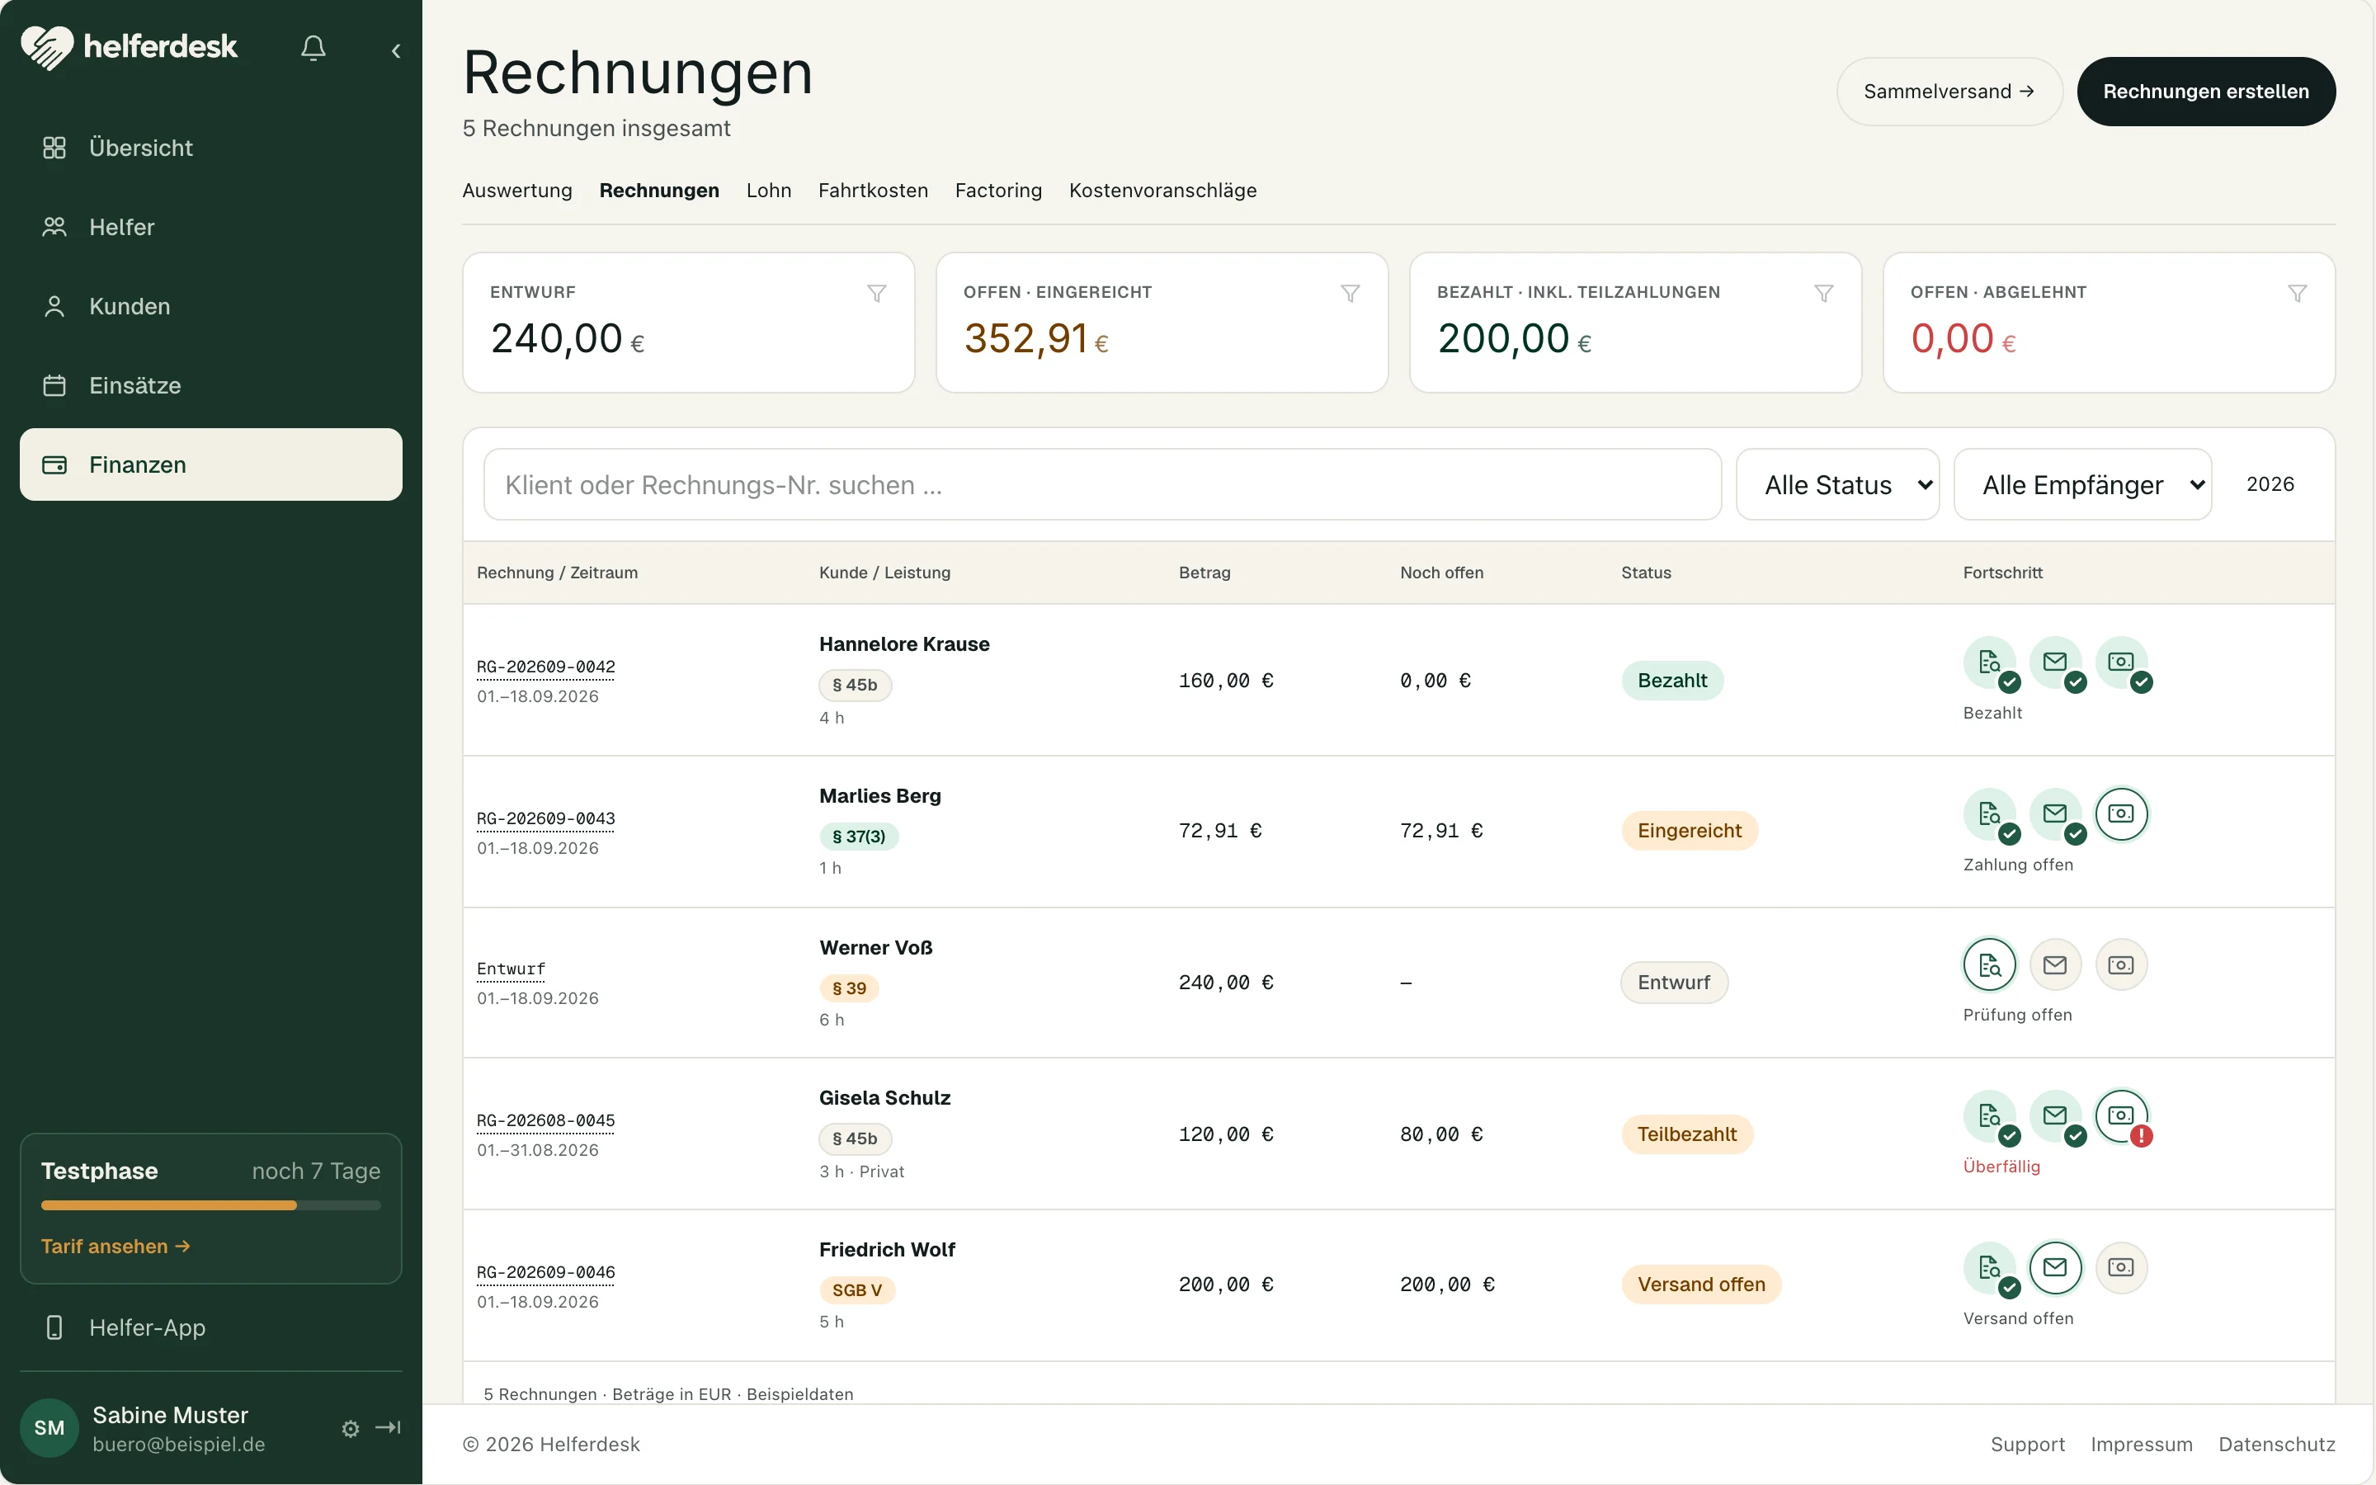Focus the Klient oder Rechnungs-Nr. search field
This screenshot has width=2376, height=1485.
(1101, 484)
